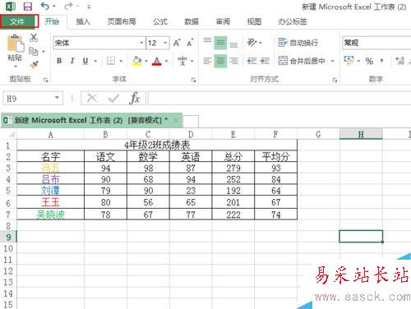Open the Underline style dropdown arrow
The image size is (411, 309).
tap(95, 61)
